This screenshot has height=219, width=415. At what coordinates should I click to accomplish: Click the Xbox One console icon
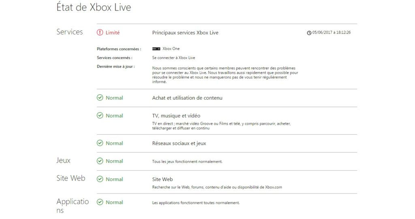point(156,49)
